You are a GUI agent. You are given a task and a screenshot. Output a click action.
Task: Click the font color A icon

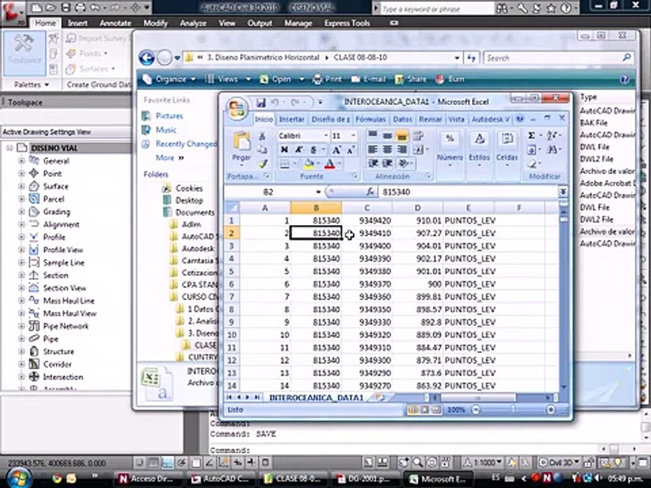pos(330,164)
